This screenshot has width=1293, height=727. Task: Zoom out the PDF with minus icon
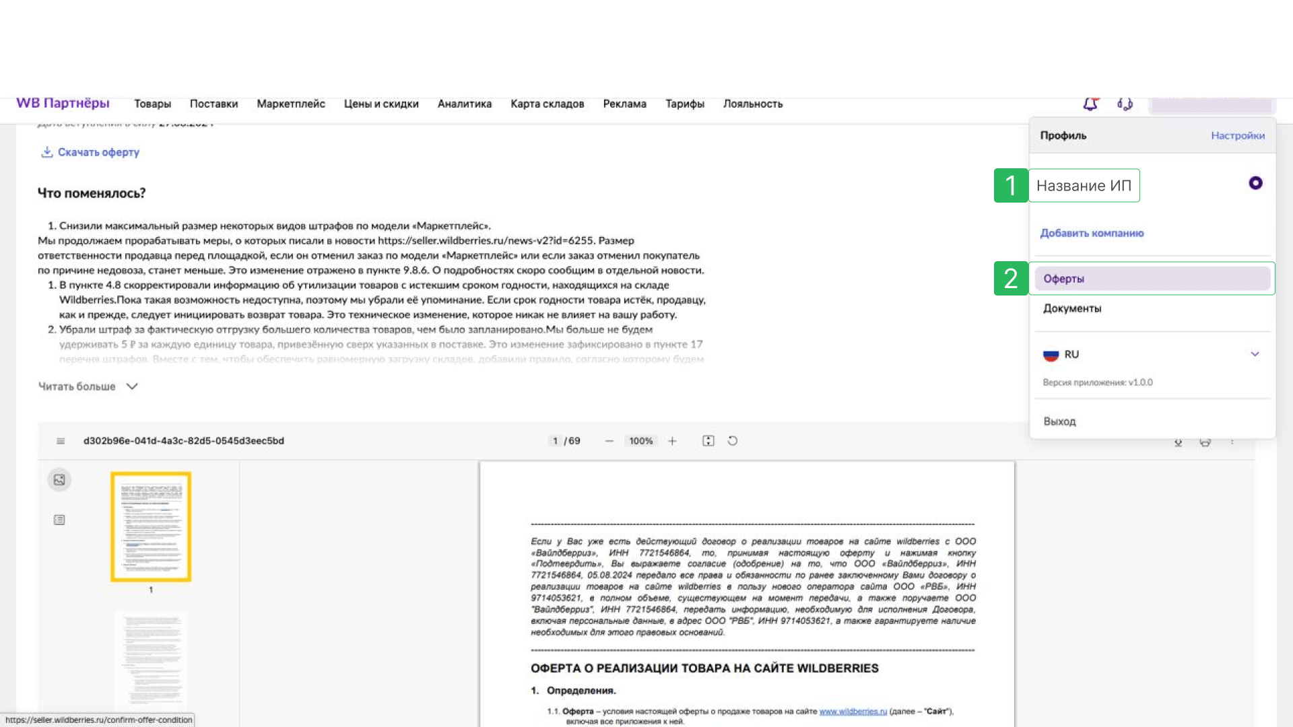[609, 441]
